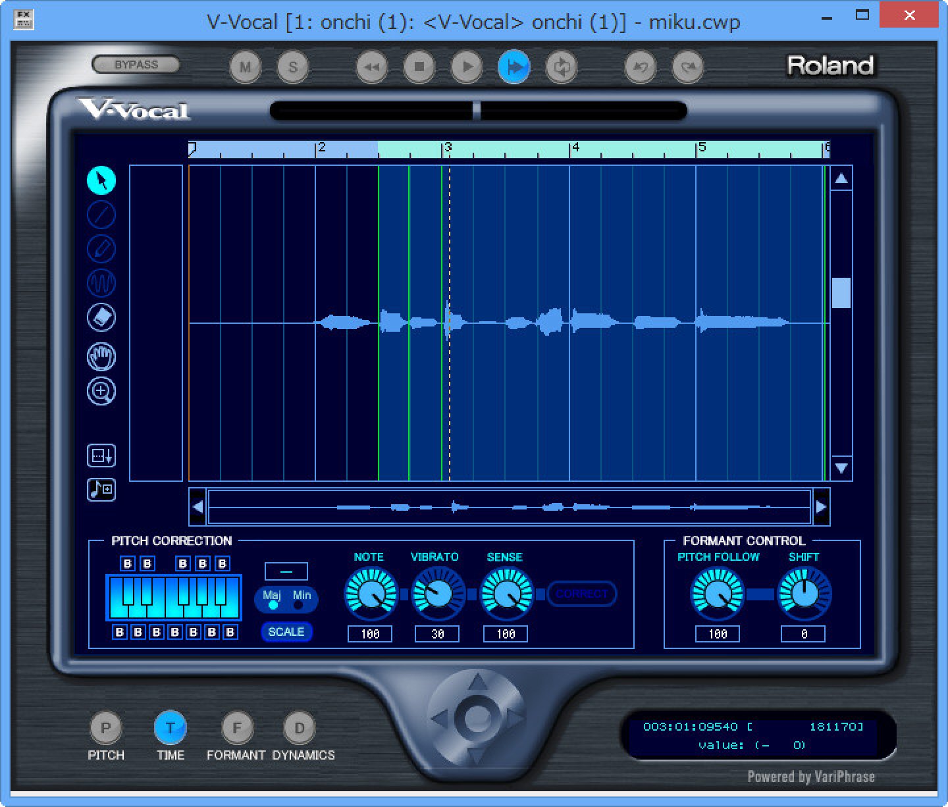Screen dimensions: 948x807
Task: Click the SENSE knob
Action: 506,594
